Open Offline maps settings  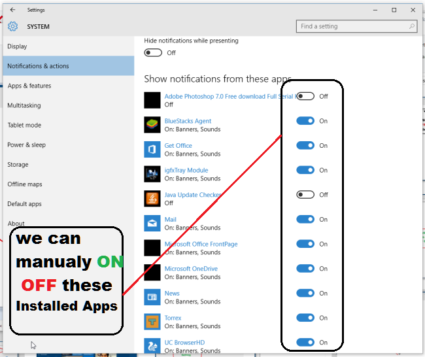coord(69,184)
